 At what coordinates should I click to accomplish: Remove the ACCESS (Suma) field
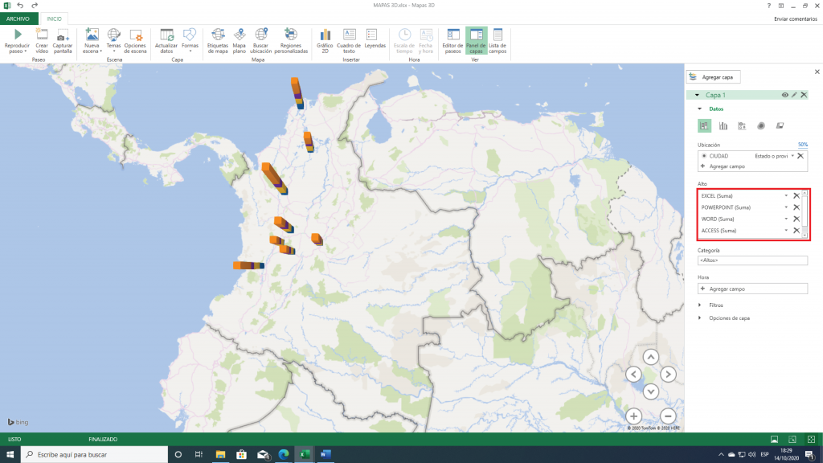[x=796, y=231]
